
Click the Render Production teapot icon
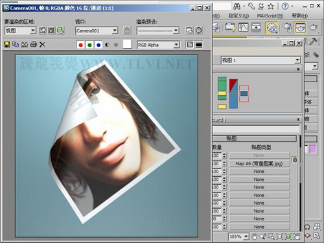tap(314, 27)
